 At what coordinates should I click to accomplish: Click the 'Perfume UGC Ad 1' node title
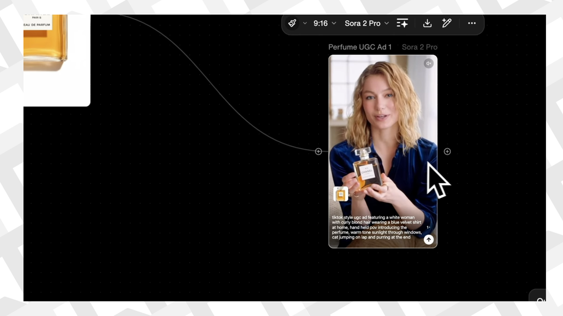360,47
